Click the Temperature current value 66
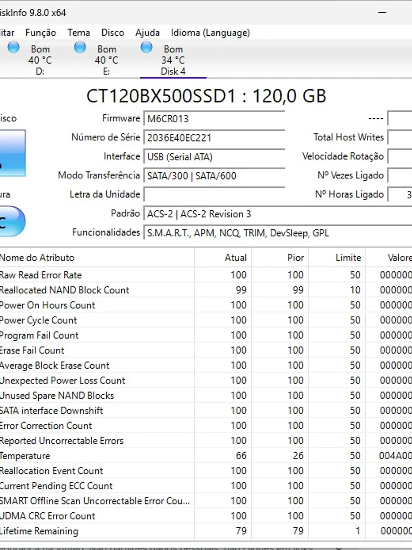The height and width of the screenshot is (550, 412). 241,456
